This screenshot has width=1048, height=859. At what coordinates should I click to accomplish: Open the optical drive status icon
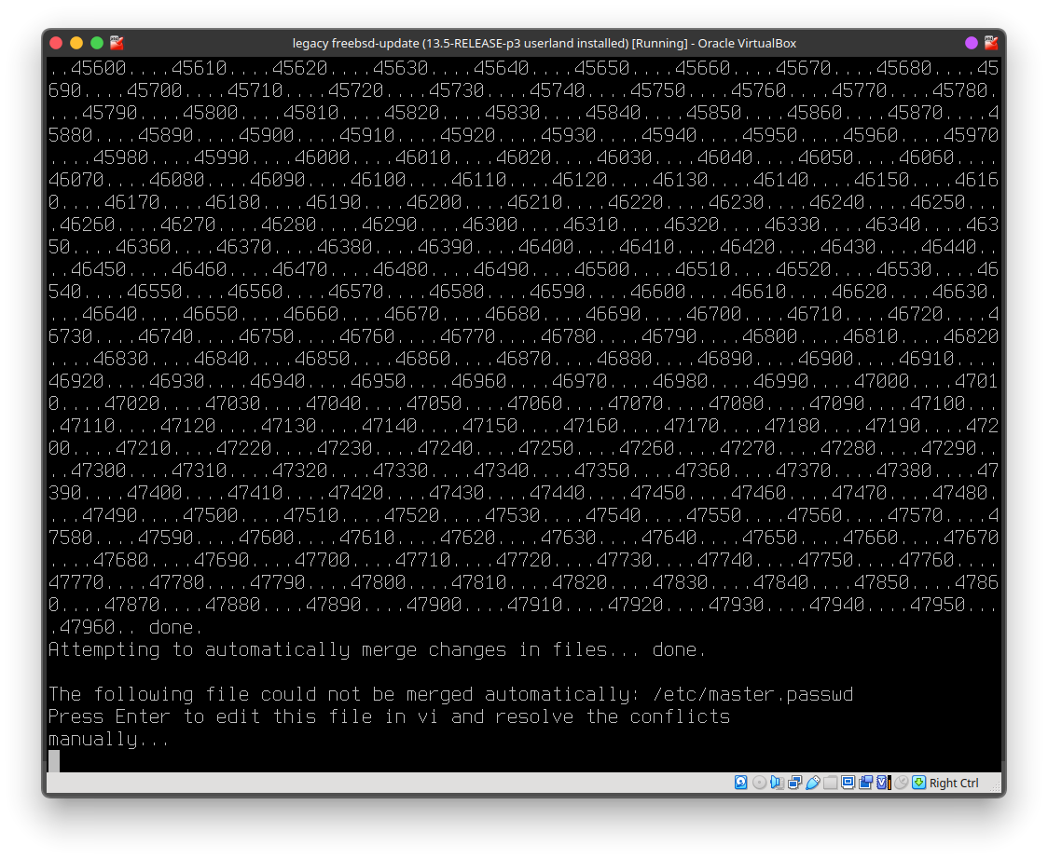(x=760, y=783)
